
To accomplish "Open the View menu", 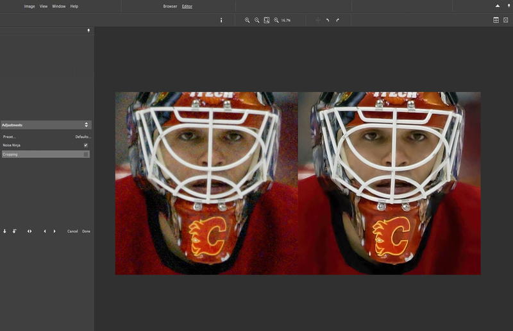I will [x=44, y=6].
